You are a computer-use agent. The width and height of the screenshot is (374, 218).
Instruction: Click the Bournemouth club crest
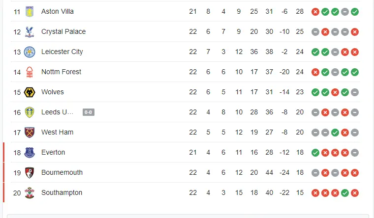coord(30,172)
